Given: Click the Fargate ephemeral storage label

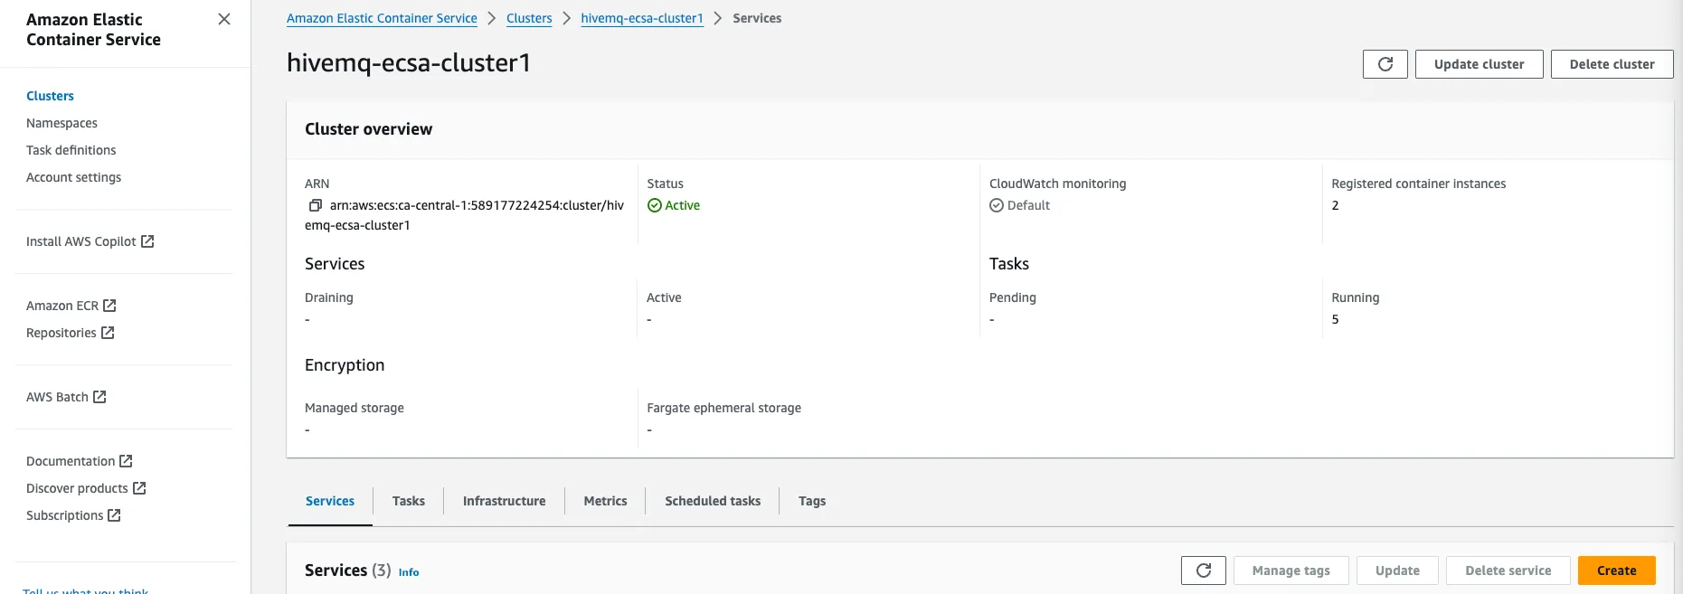Looking at the screenshot, I should click(723, 408).
